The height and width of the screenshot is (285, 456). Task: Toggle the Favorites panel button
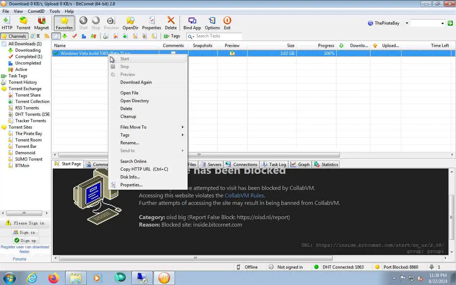64,23
